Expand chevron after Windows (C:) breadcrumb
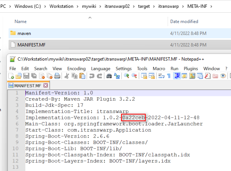Screen dimensions: 231x171 (x=45, y=6)
